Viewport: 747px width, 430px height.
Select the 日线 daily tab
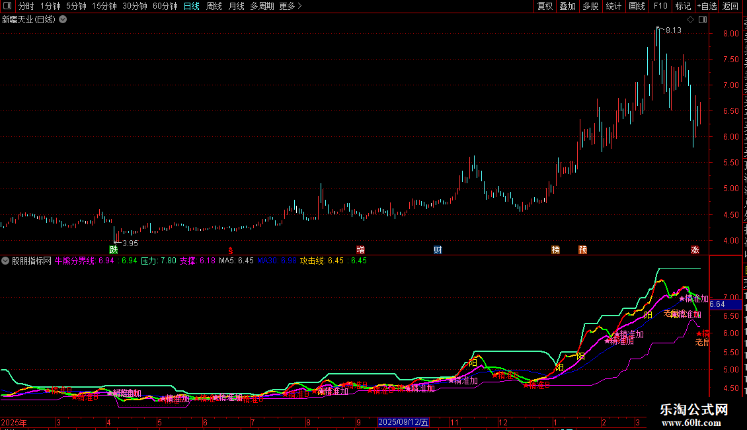click(x=192, y=6)
